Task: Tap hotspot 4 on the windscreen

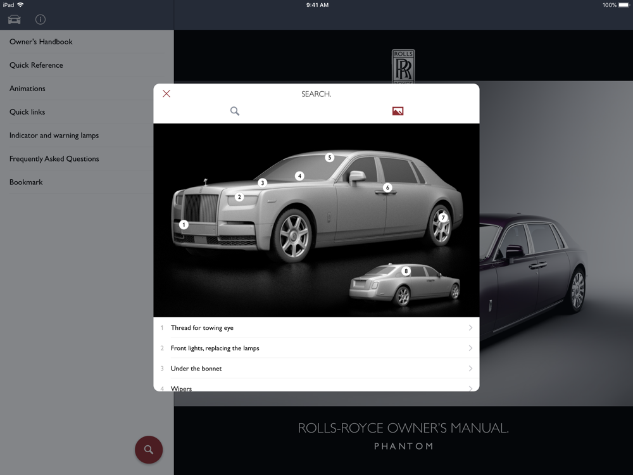Action: point(299,176)
